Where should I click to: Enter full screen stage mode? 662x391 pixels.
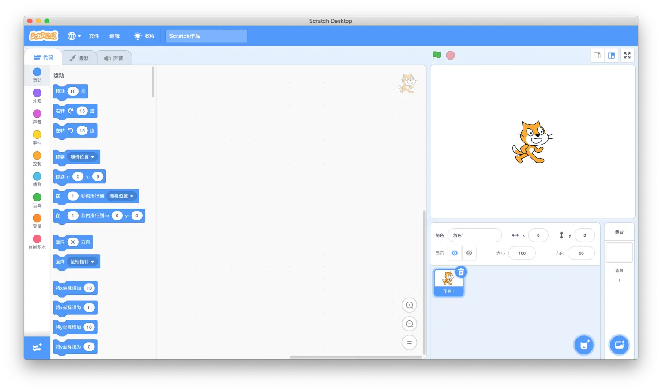click(x=628, y=56)
